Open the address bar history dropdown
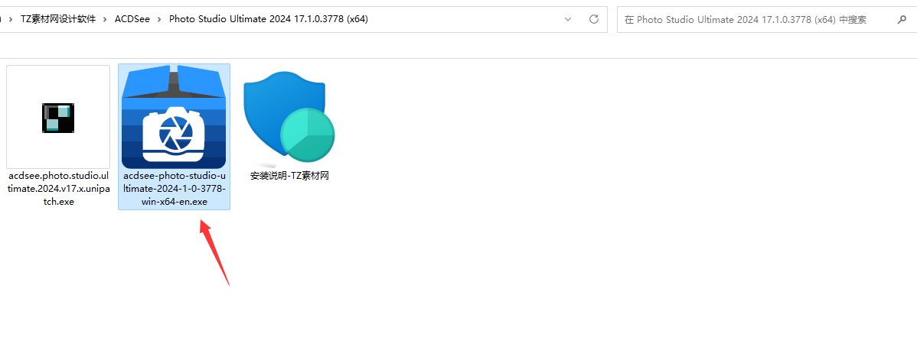Image resolution: width=917 pixels, height=360 pixels. (x=568, y=19)
